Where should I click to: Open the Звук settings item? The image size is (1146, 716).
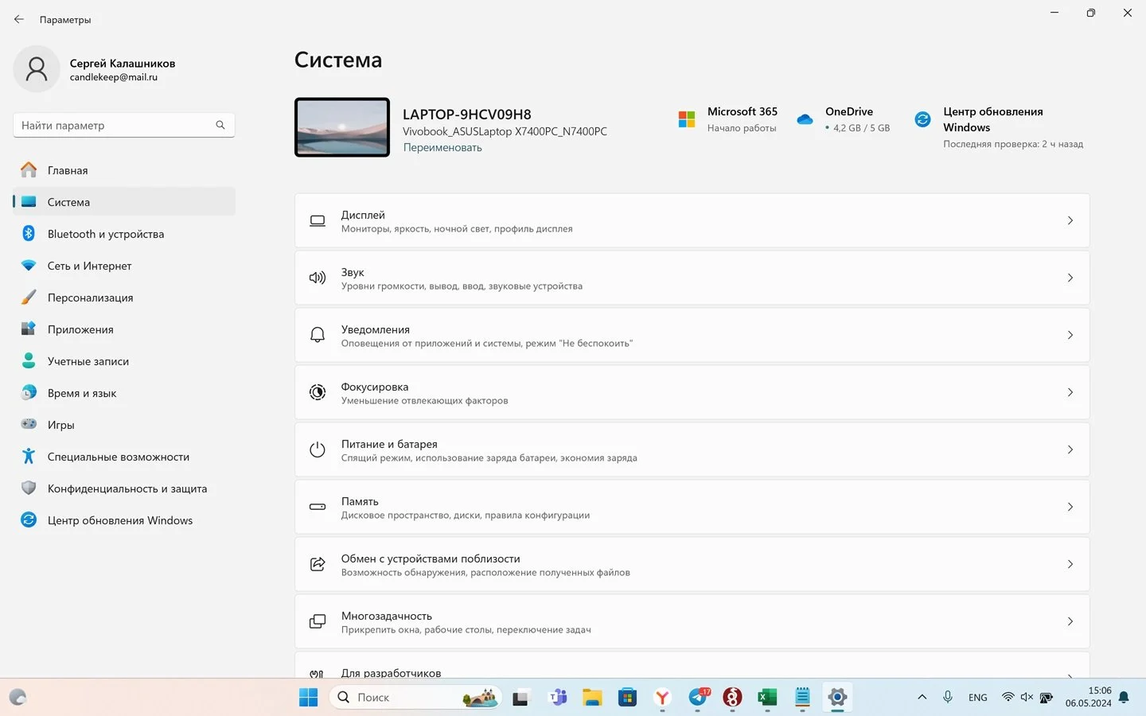coord(692,278)
